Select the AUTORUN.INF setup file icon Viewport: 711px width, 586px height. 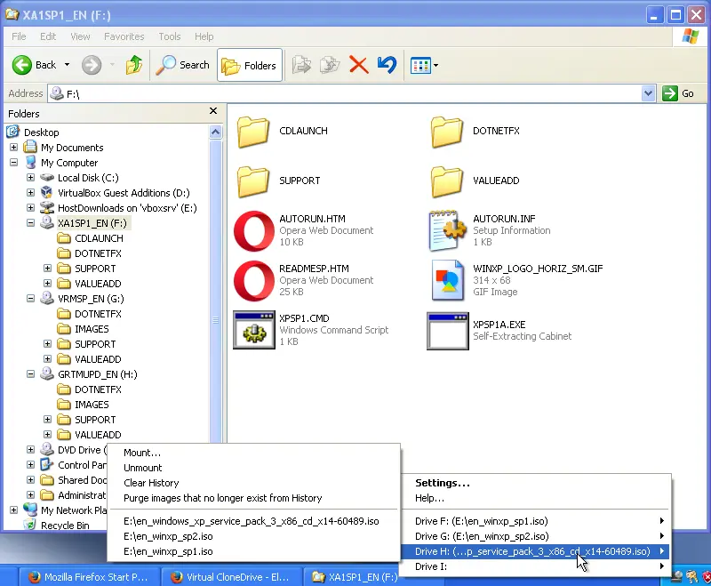pos(448,231)
